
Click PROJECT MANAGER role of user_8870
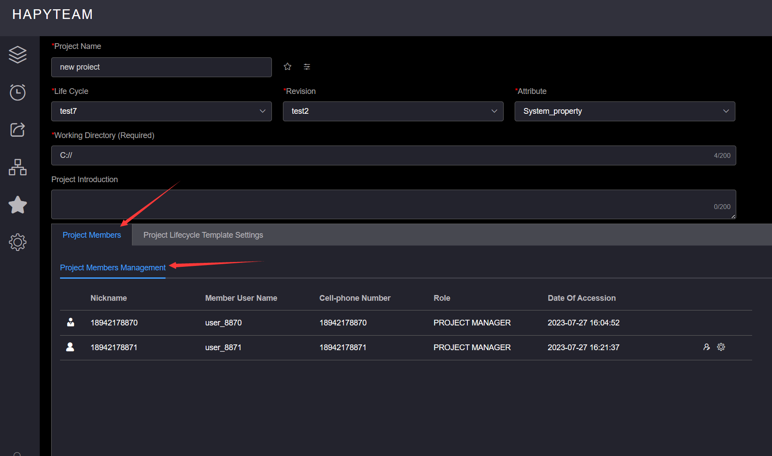point(472,323)
